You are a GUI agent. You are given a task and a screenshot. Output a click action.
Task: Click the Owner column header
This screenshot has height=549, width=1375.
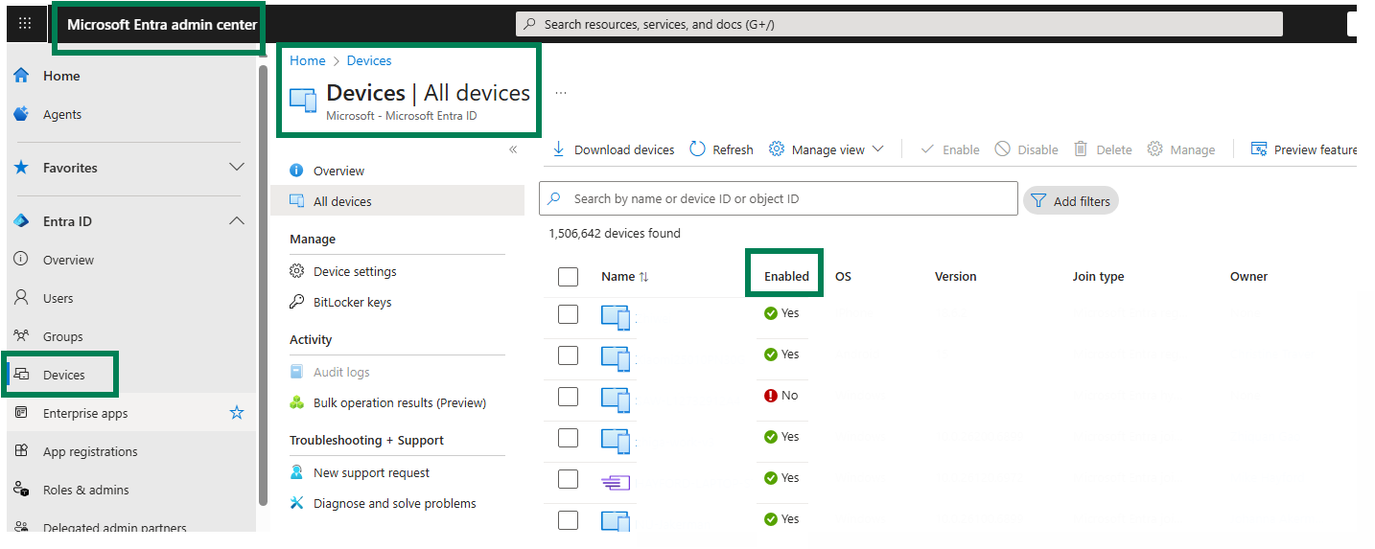pos(1248,276)
